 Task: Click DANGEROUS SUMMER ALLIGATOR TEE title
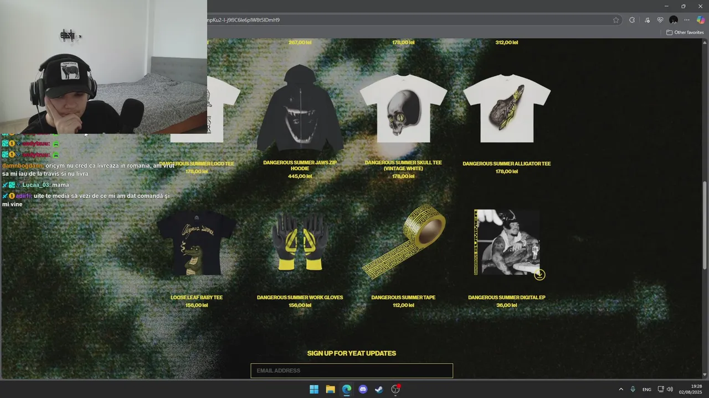tap(507, 164)
